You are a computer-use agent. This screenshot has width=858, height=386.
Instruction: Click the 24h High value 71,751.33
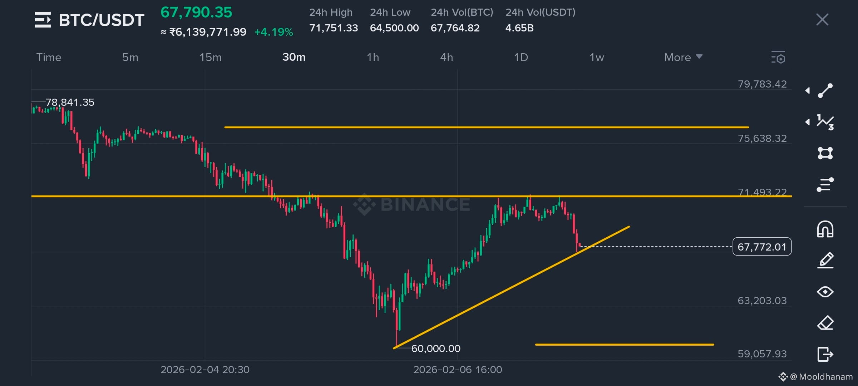coord(334,28)
